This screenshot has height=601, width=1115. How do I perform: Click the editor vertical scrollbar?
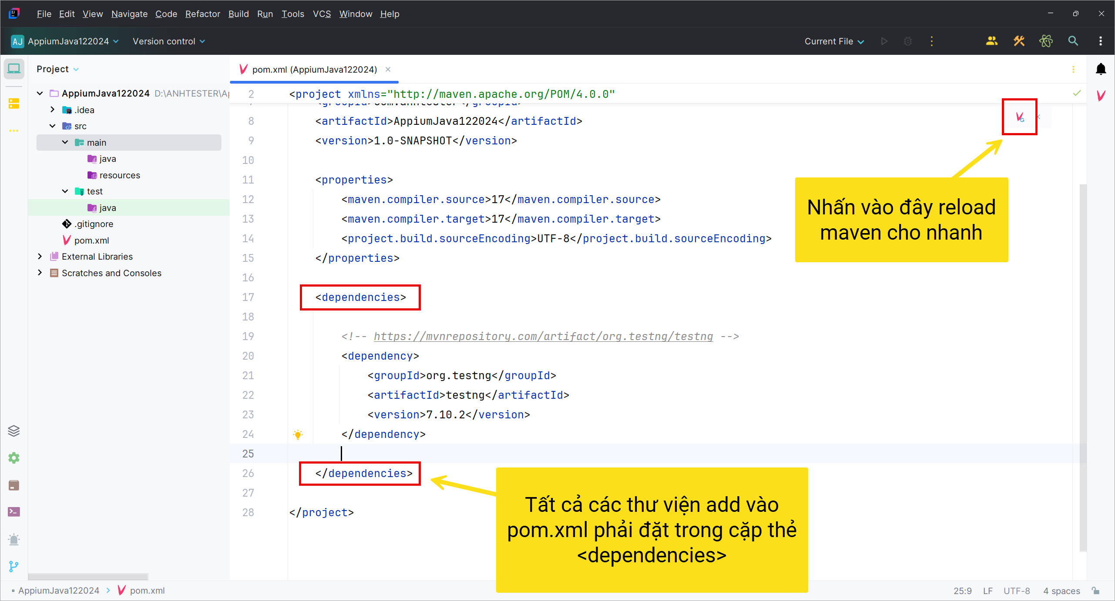coord(1083,367)
